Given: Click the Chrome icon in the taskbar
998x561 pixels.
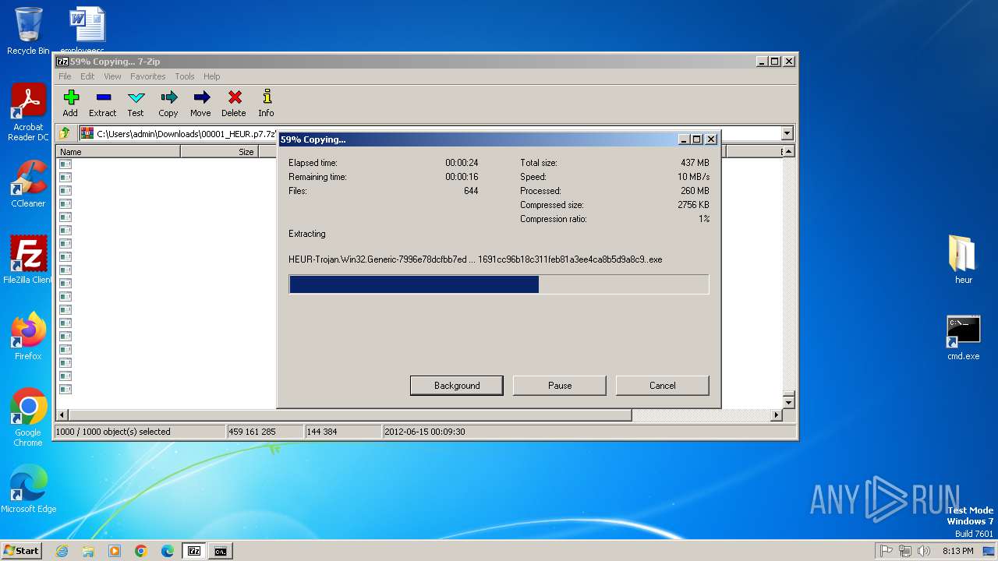Looking at the screenshot, I should point(141,551).
